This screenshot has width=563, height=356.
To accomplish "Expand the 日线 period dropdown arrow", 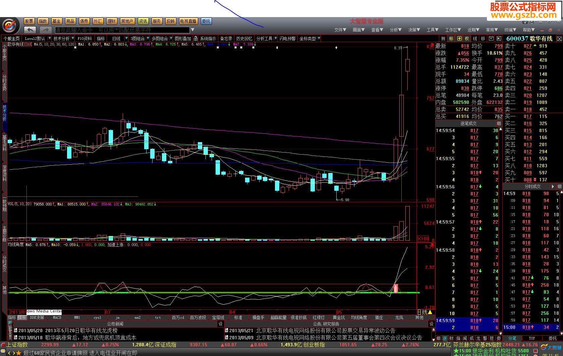I will point(126,39).
